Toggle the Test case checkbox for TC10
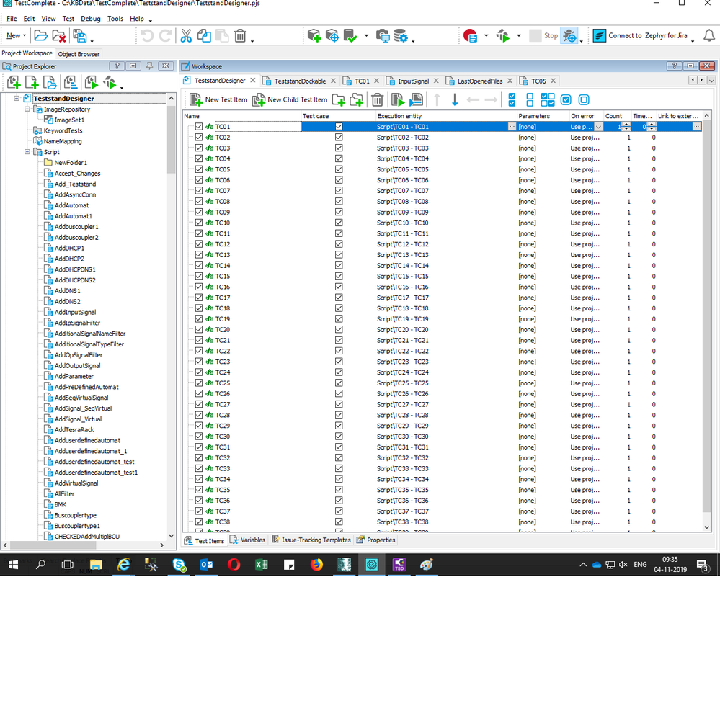720x711 pixels. pyautogui.click(x=339, y=223)
